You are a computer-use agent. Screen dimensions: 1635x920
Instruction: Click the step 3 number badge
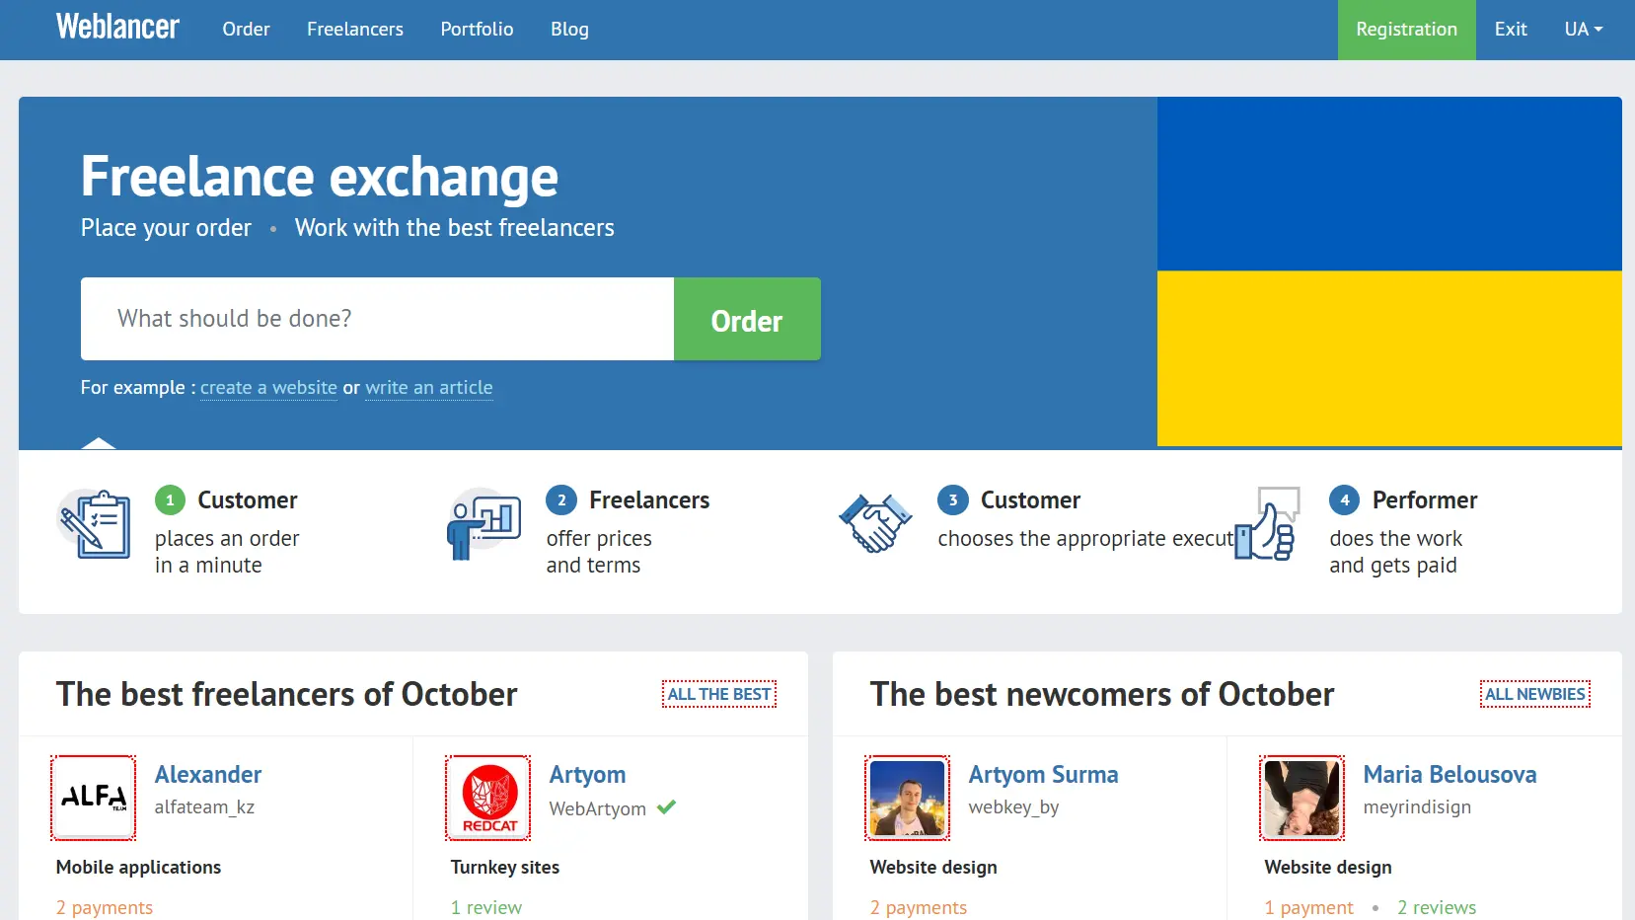953,500
